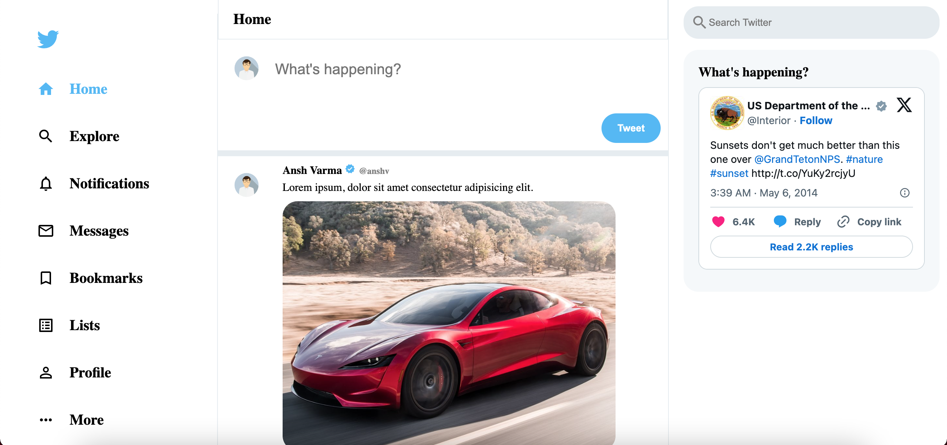
Task: Open Messages envelope icon
Action: point(46,231)
